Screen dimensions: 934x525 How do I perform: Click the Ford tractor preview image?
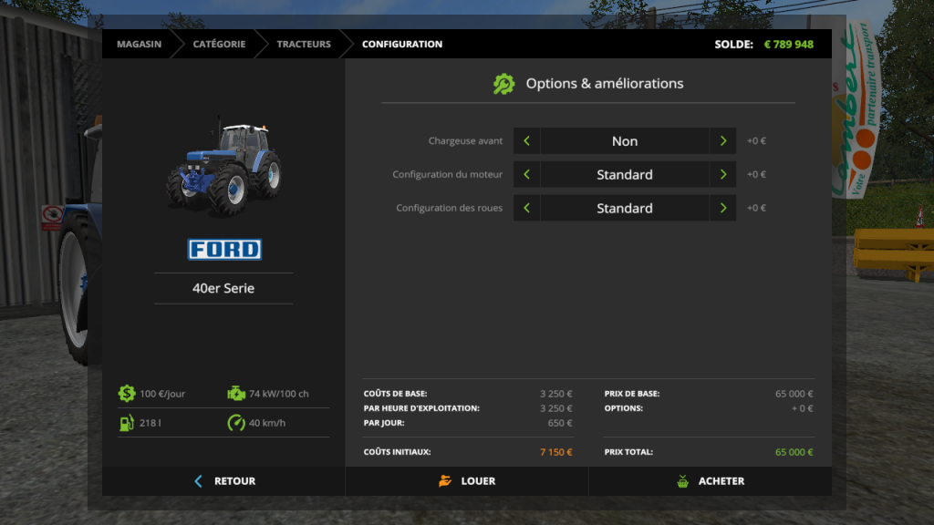224,166
